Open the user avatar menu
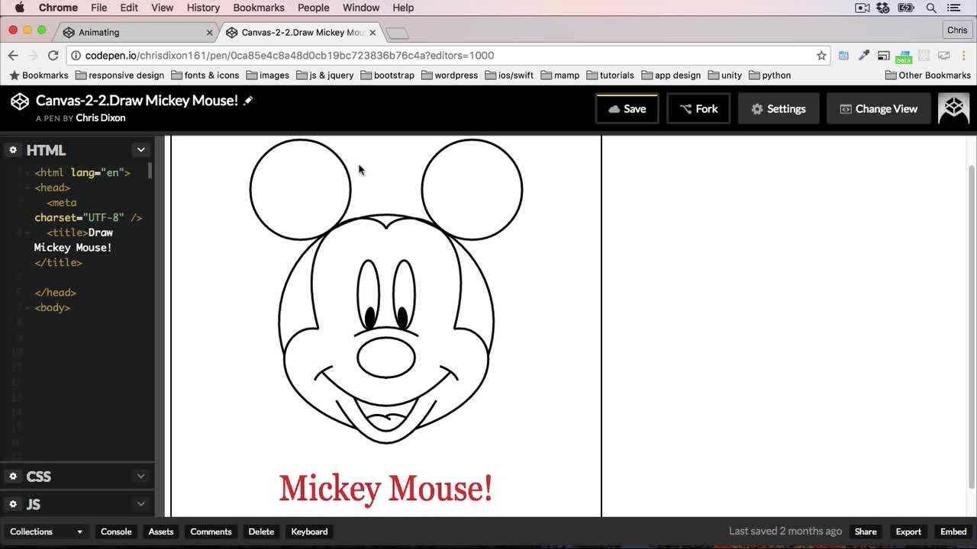This screenshot has height=549, width=977. (953, 109)
